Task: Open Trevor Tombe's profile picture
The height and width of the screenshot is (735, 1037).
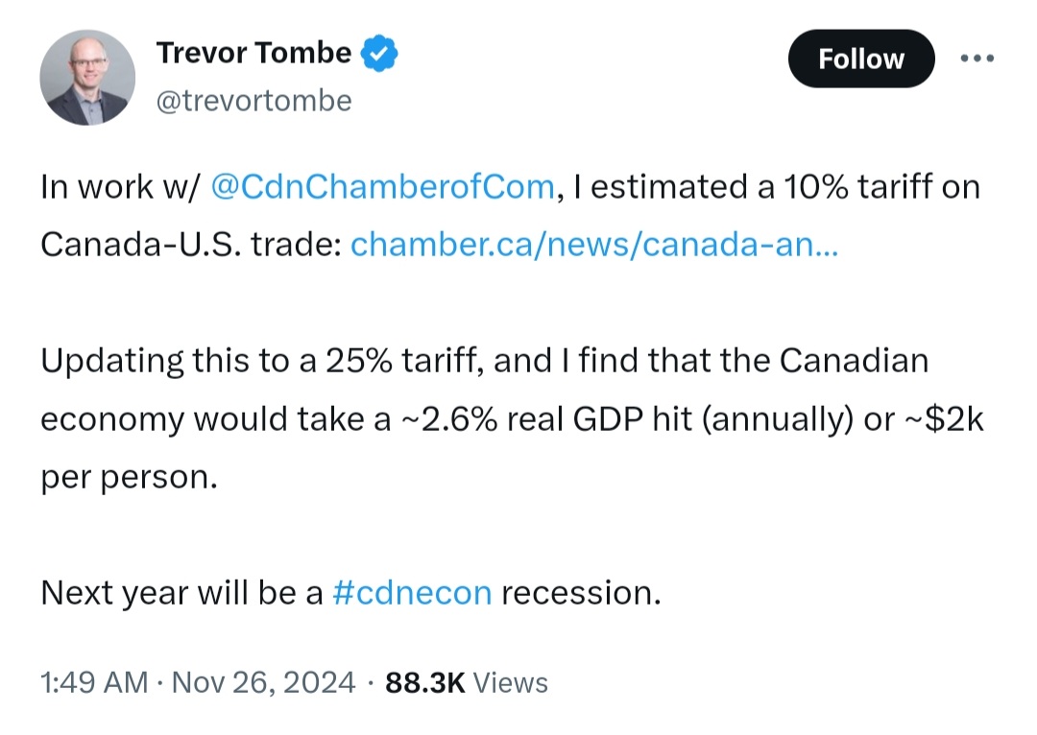Action: click(87, 78)
